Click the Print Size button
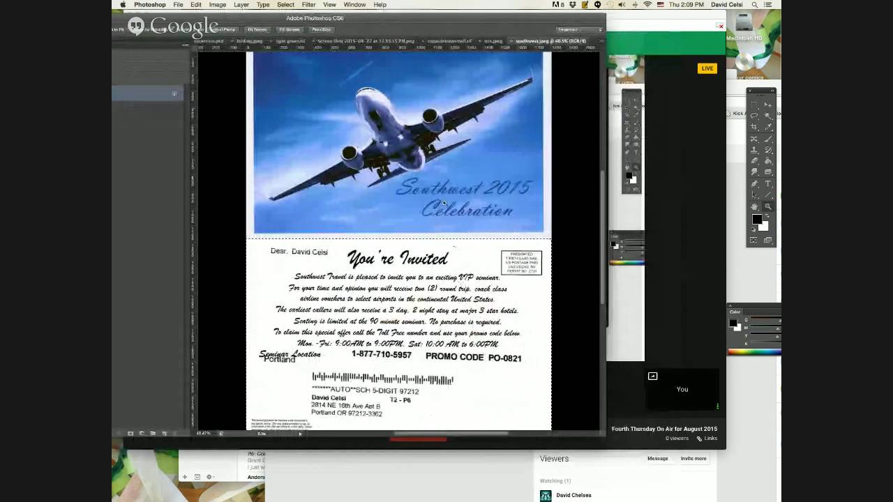Screen dimensions: 893x502 322,30
